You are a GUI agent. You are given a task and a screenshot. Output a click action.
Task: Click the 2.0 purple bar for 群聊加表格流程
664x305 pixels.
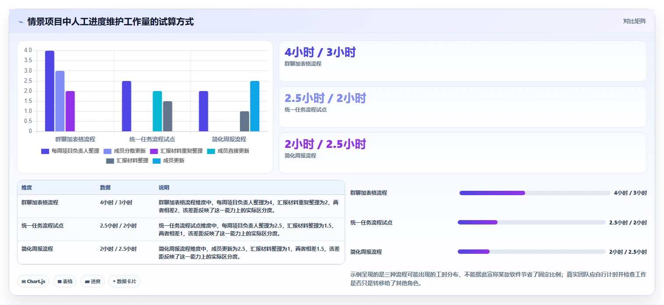70,111
